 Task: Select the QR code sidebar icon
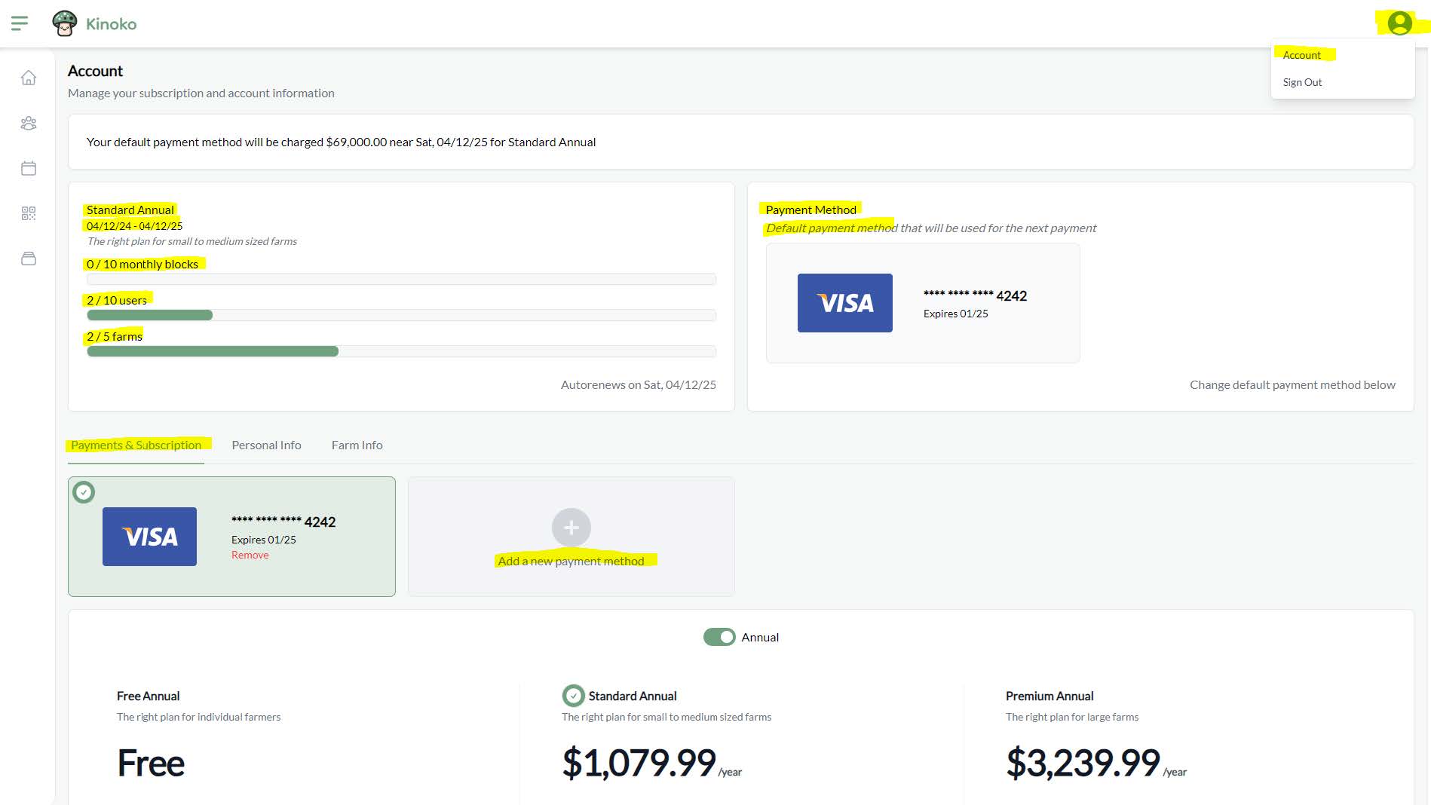point(29,213)
